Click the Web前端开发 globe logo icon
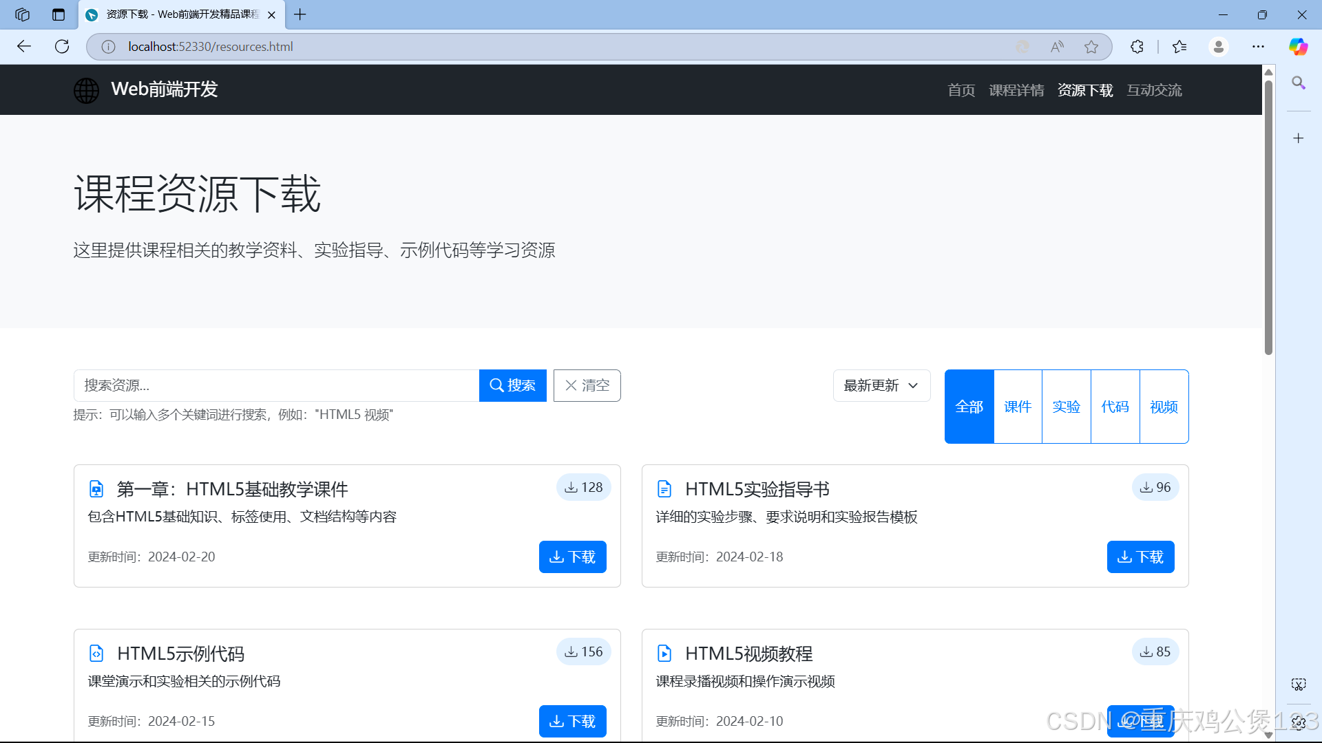This screenshot has height=743, width=1322. [86, 90]
